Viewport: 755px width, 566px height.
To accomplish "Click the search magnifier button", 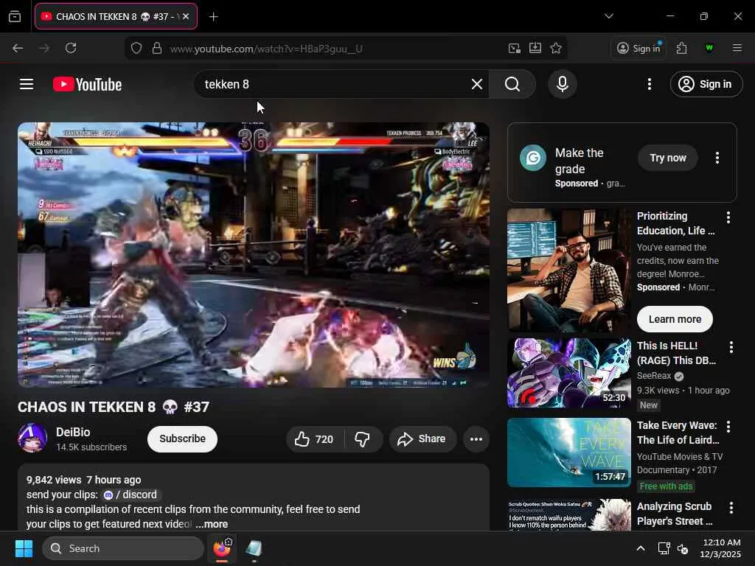I will (512, 84).
